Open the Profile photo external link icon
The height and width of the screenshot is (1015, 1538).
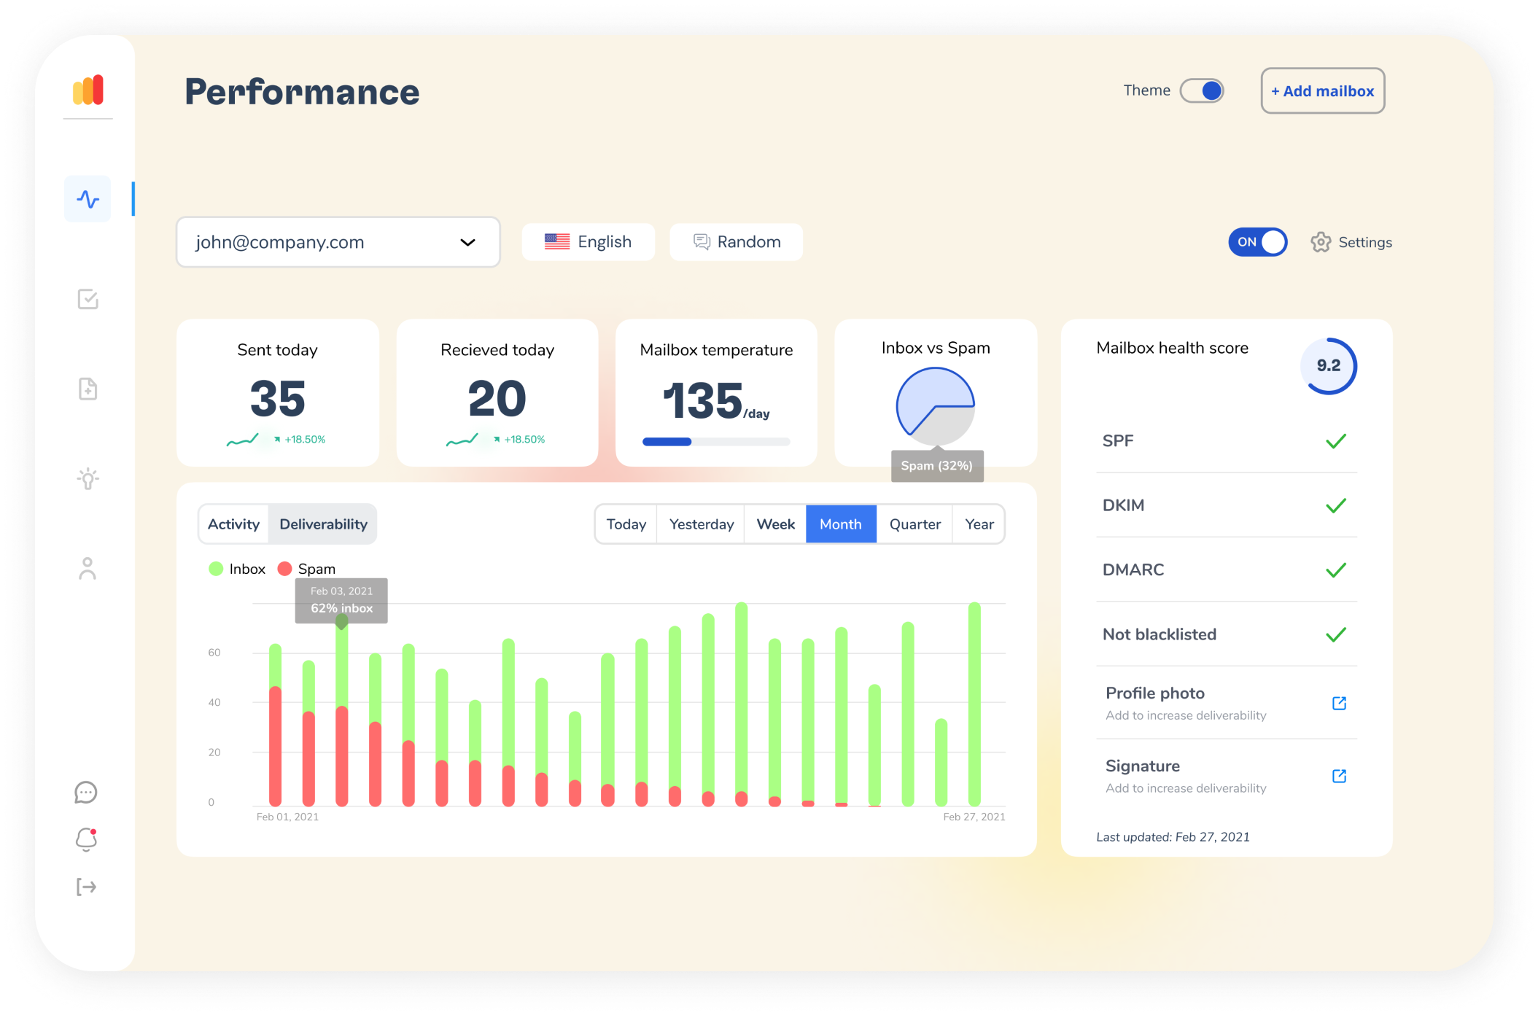click(x=1339, y=703)
